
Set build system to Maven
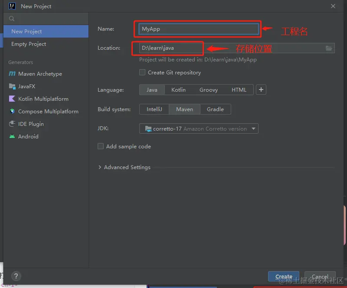[184, 109]
